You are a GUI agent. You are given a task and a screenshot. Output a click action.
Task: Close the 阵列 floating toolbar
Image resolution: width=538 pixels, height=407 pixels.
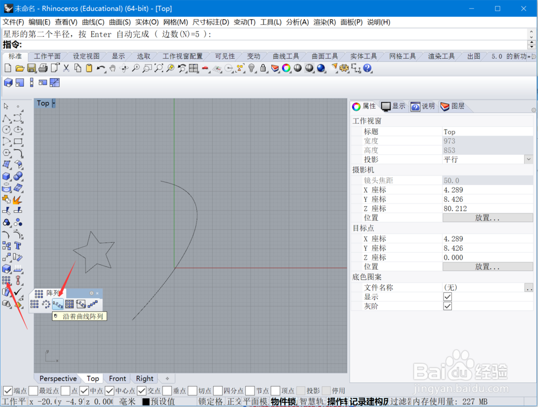tap(97, 293)
